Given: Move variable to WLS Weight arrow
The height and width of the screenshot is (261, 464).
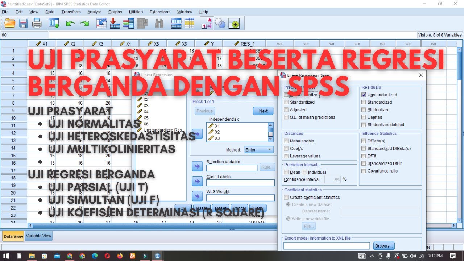Looking at the screenshot, I should click(197, 196).
